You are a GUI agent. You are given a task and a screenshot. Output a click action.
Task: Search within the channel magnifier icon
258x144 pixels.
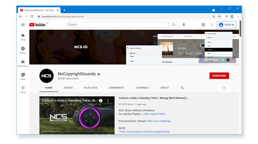point(182,88)
